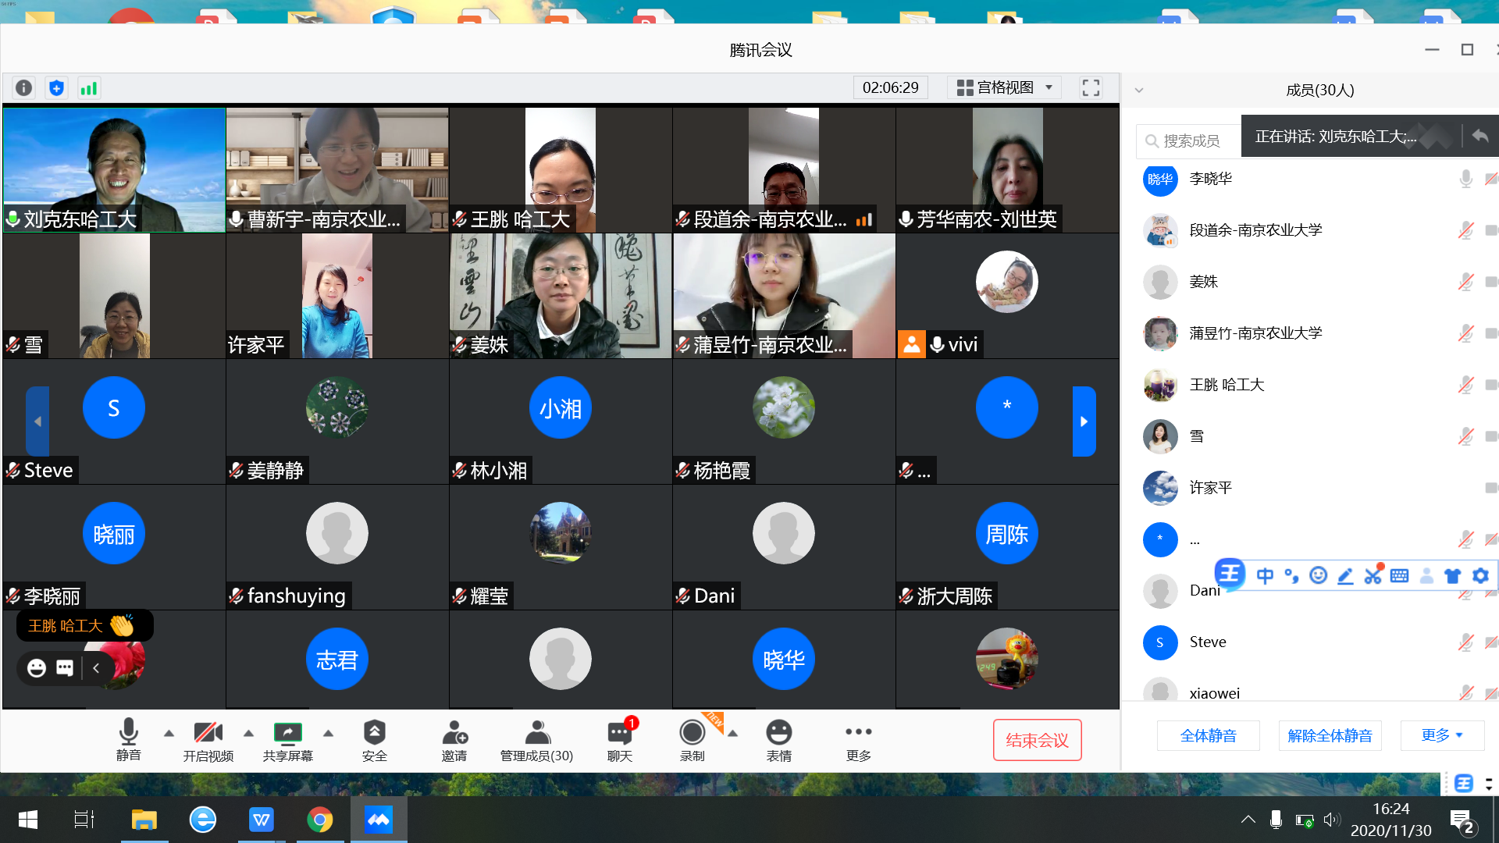Viewport: 1499px width, 843px height.
Task: Open the gallery view (宫格视图) dropdown
Action: click(1006, 87)
